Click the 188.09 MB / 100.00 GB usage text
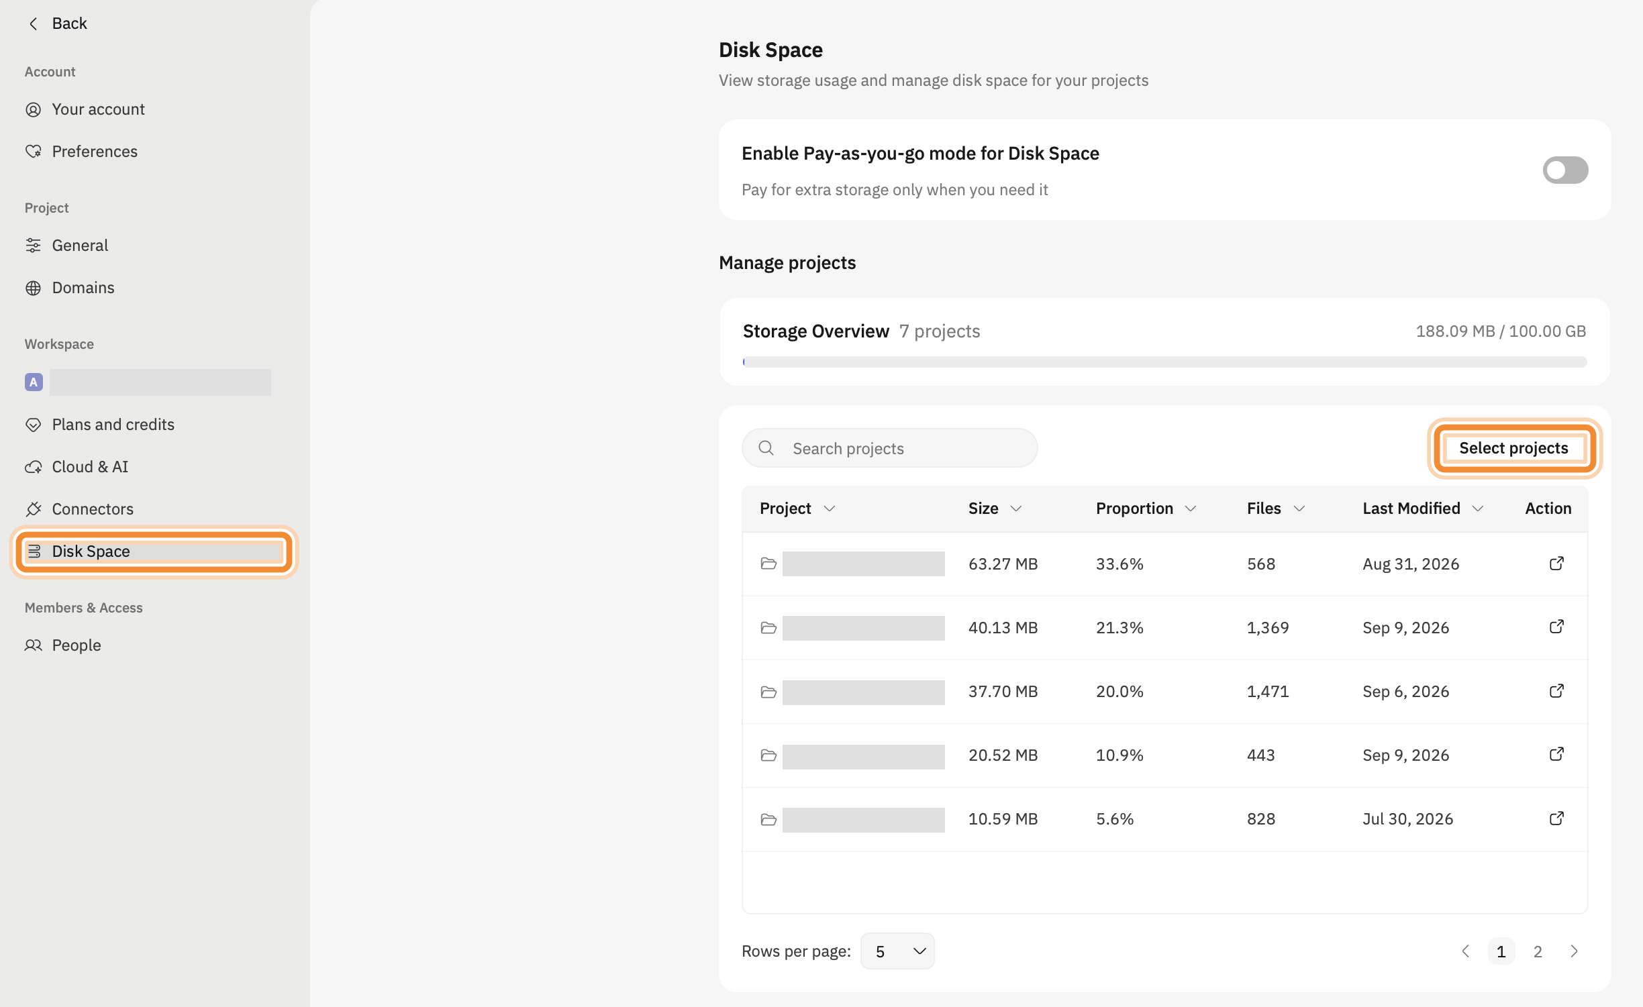 click(1501, 331)
